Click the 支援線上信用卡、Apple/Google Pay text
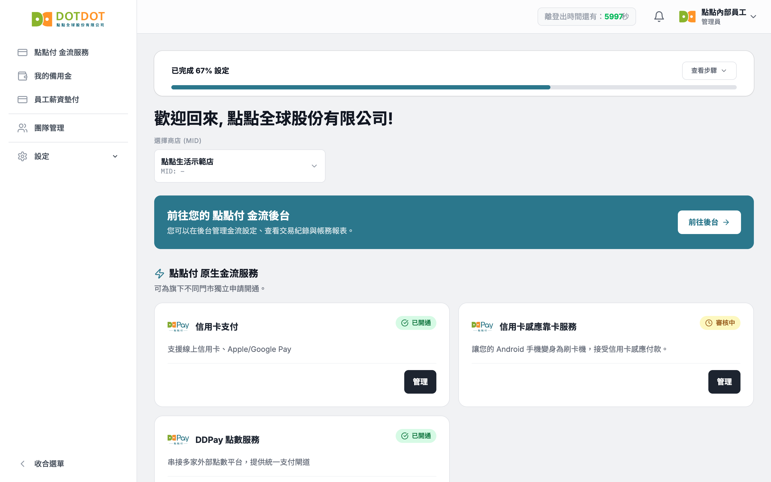The height and width of the screenshot is (482, 771). click(x=229, y=349)
